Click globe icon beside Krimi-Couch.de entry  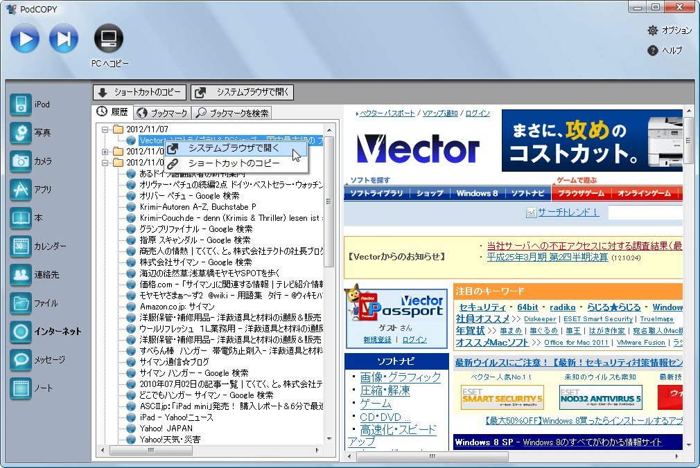point(131,218)
